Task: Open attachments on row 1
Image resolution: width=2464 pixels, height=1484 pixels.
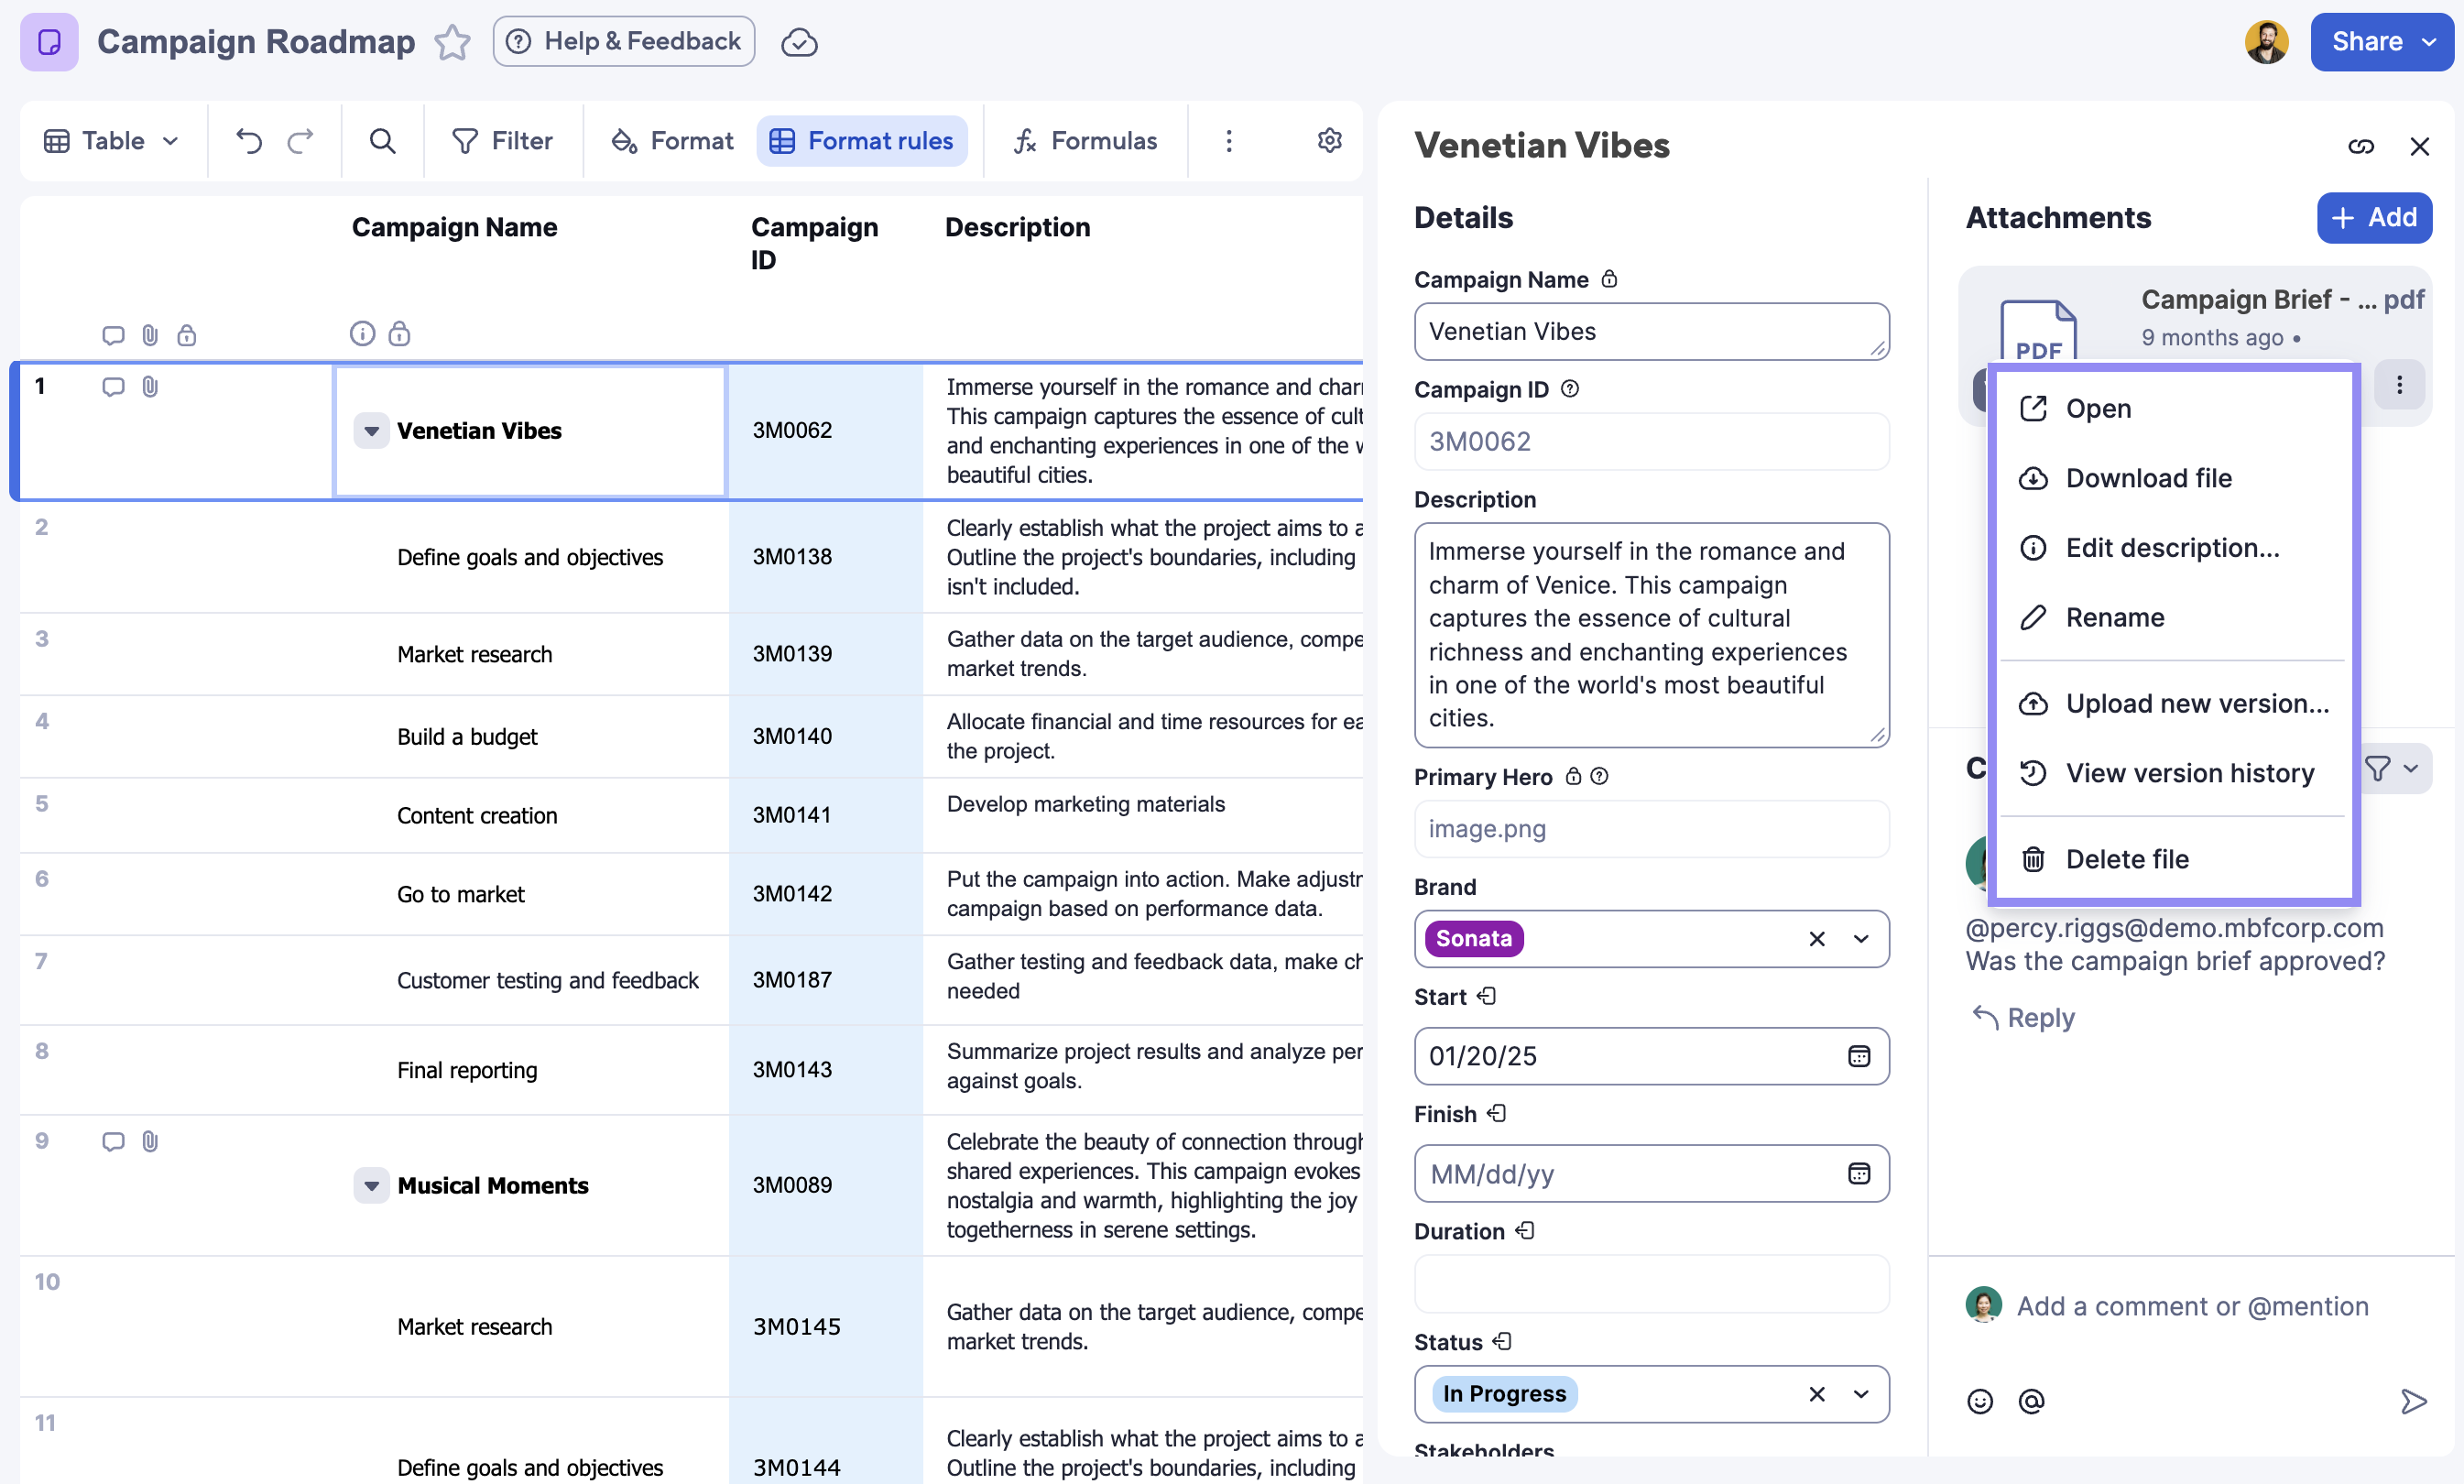Action: pos(150,387)
